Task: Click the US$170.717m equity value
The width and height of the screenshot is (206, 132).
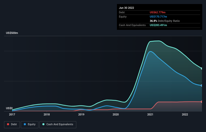Action: (158, 17)
